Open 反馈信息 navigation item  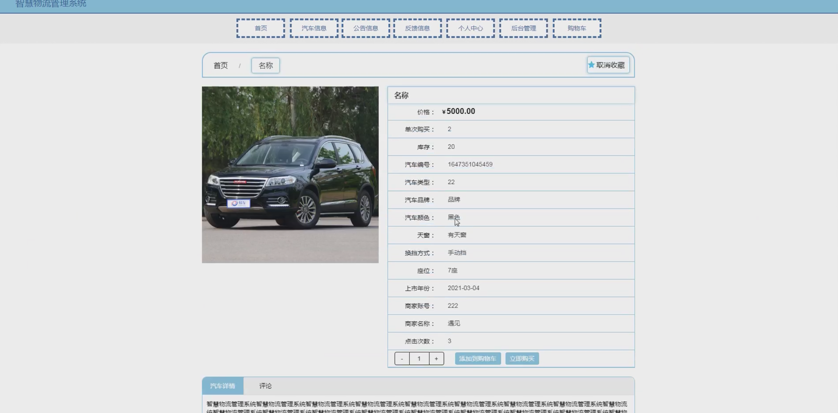coord(417,28)
